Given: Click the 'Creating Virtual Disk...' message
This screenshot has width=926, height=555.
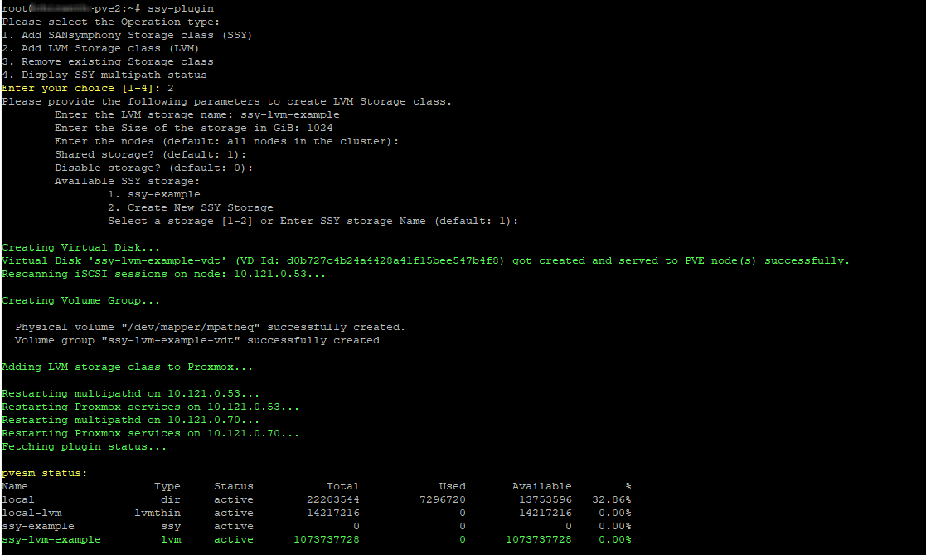Looking at the screenshot, I should tap(81, 247).
